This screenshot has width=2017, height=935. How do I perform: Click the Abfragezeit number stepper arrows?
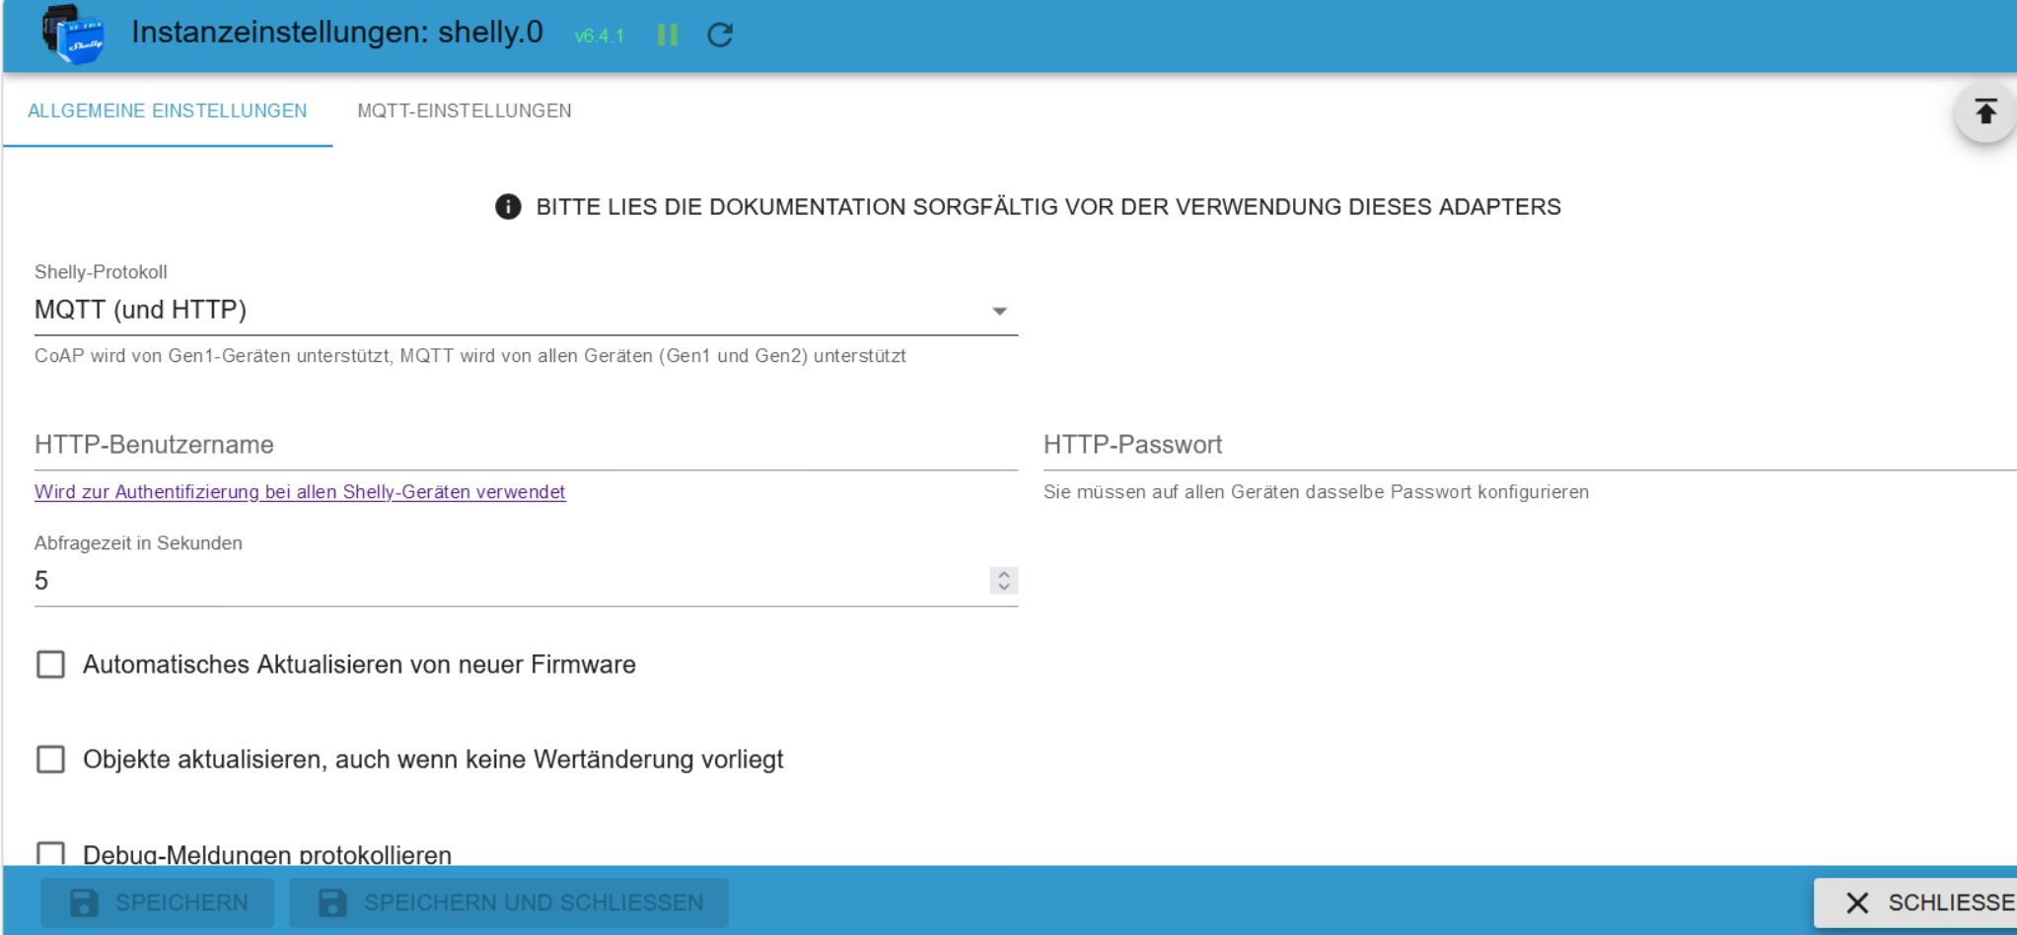[x=1003, y=581]
